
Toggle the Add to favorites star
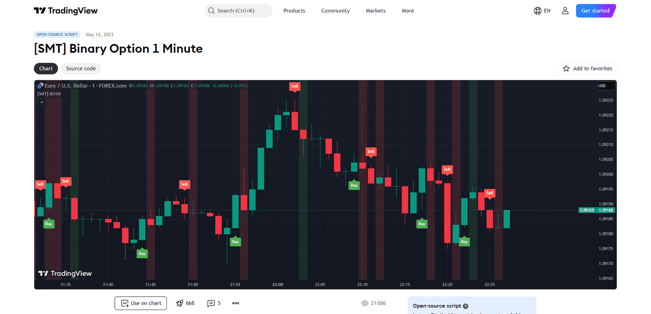[566, 68]
